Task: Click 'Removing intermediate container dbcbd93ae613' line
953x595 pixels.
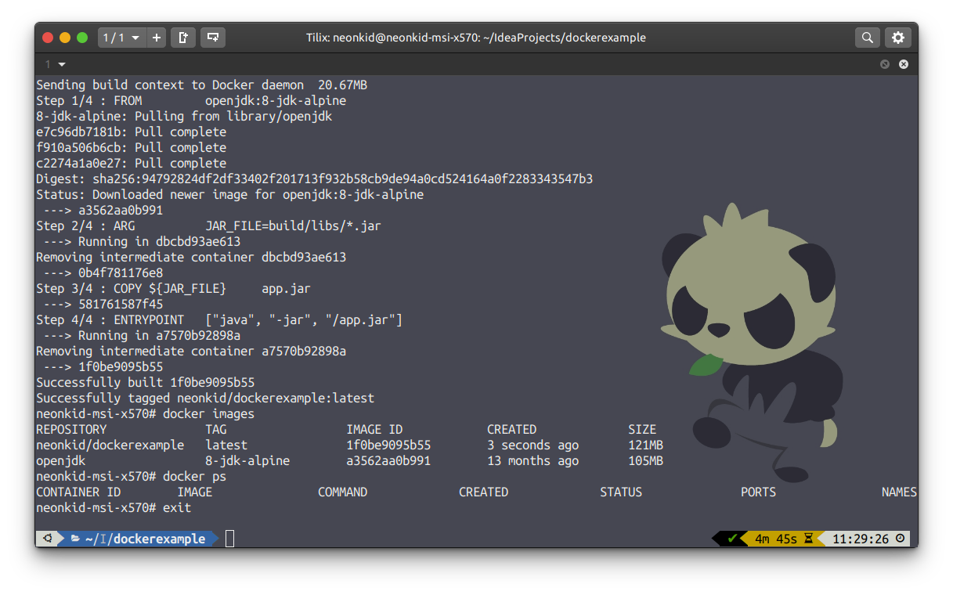Action: pos(191,258)
